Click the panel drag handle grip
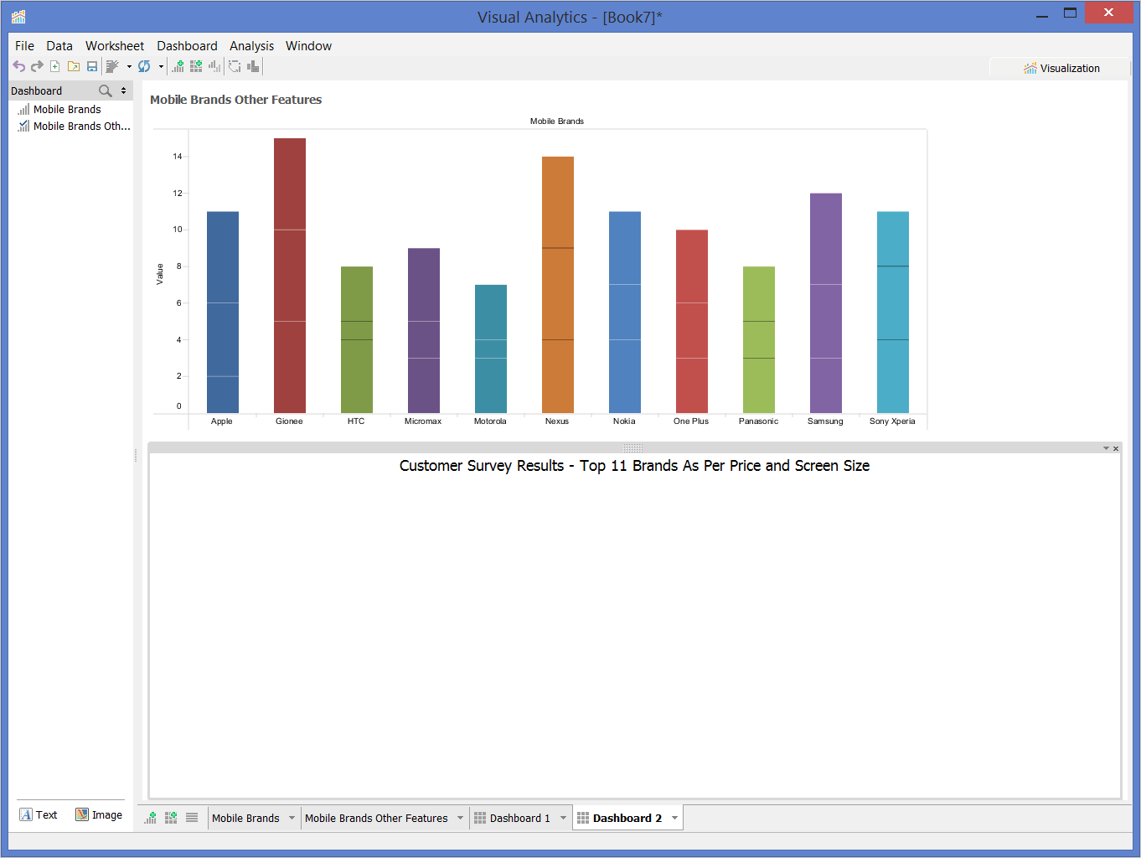Viewport: 1141px width, 858px height. click(633, 448)
